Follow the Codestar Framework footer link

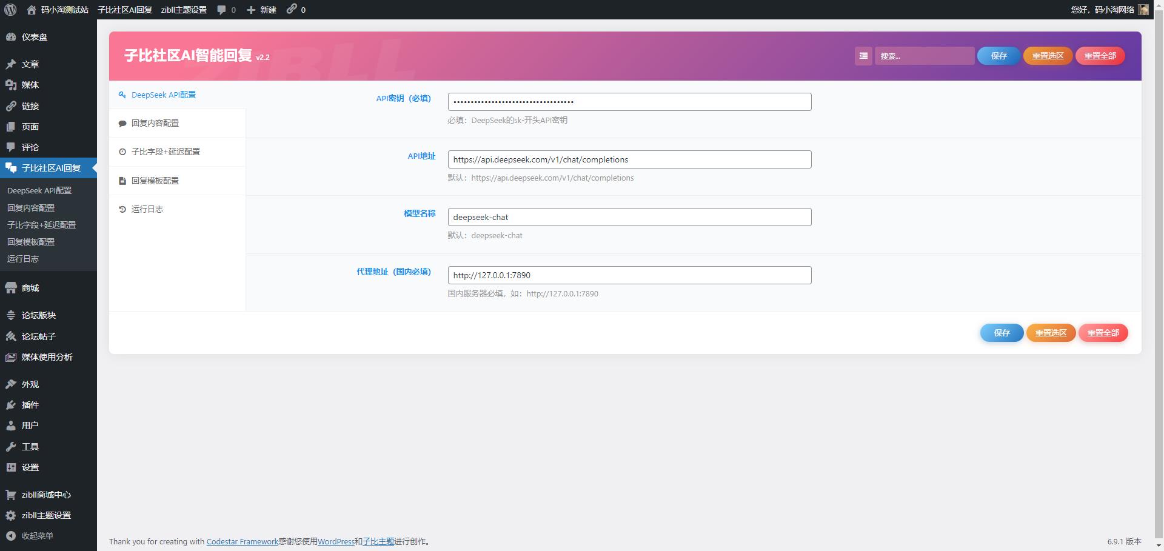coord(242,541)
